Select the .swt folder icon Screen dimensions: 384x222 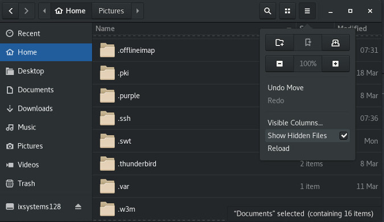pos(108,141)
